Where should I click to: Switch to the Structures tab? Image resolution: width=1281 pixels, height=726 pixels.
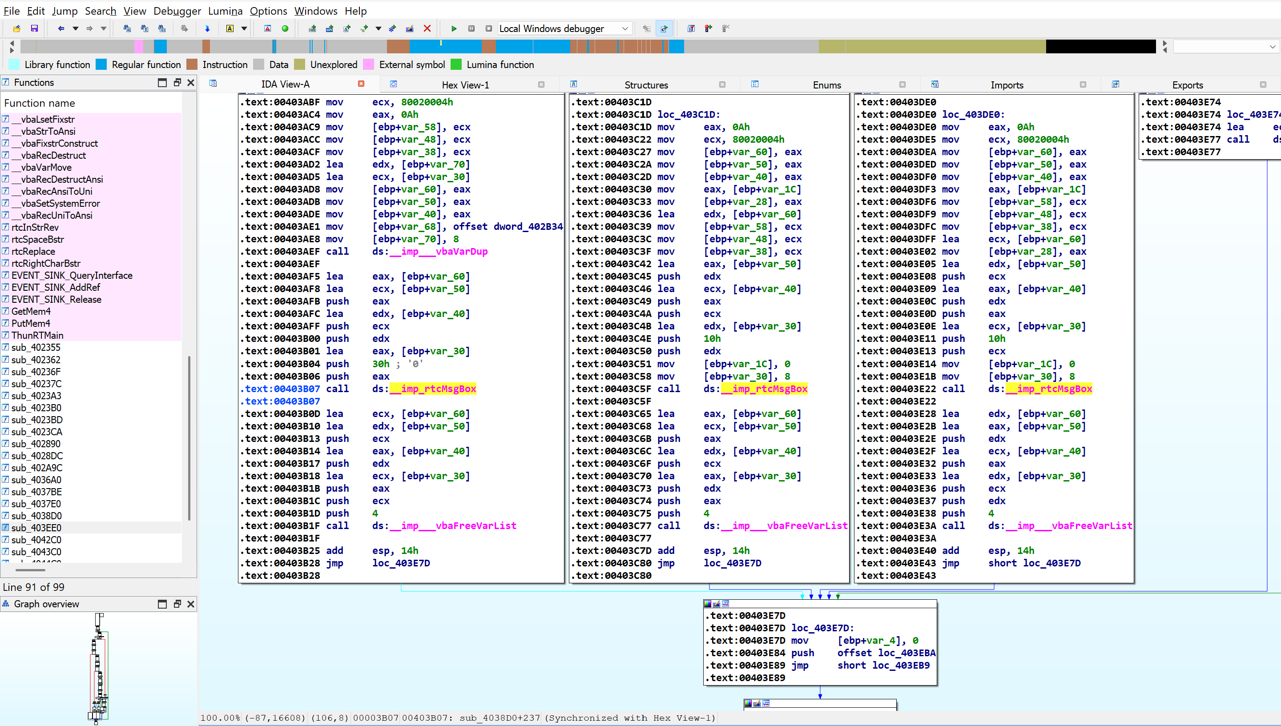(646, 85)
